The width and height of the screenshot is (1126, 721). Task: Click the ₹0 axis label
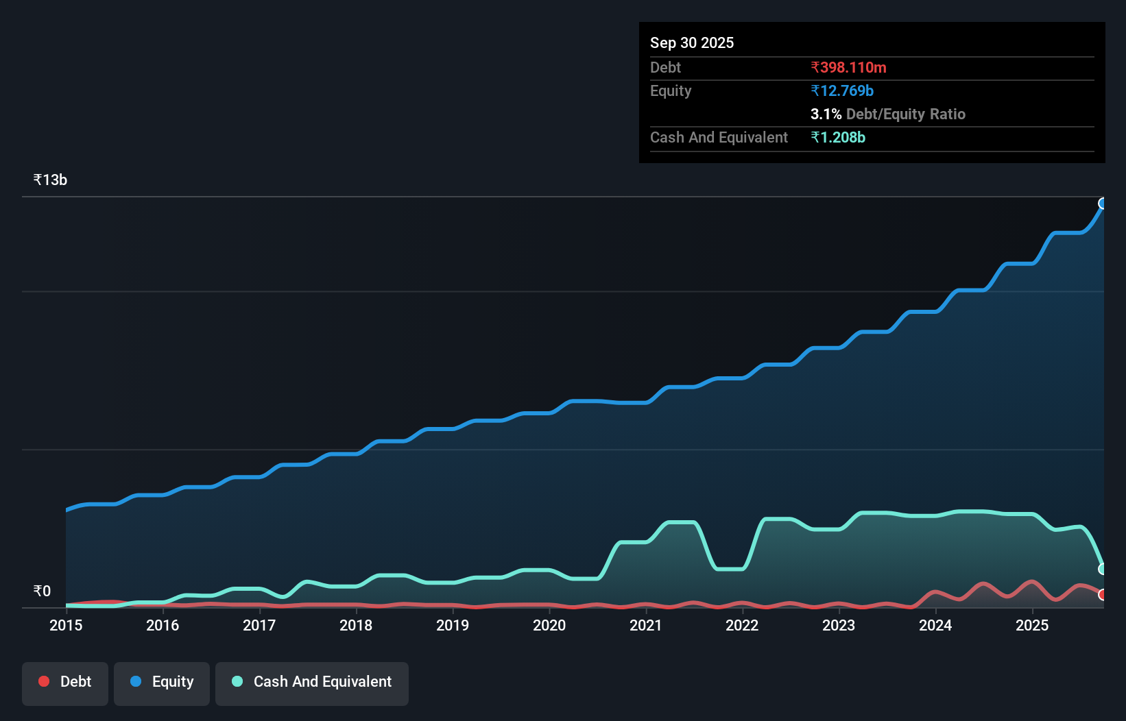(43, 590)
